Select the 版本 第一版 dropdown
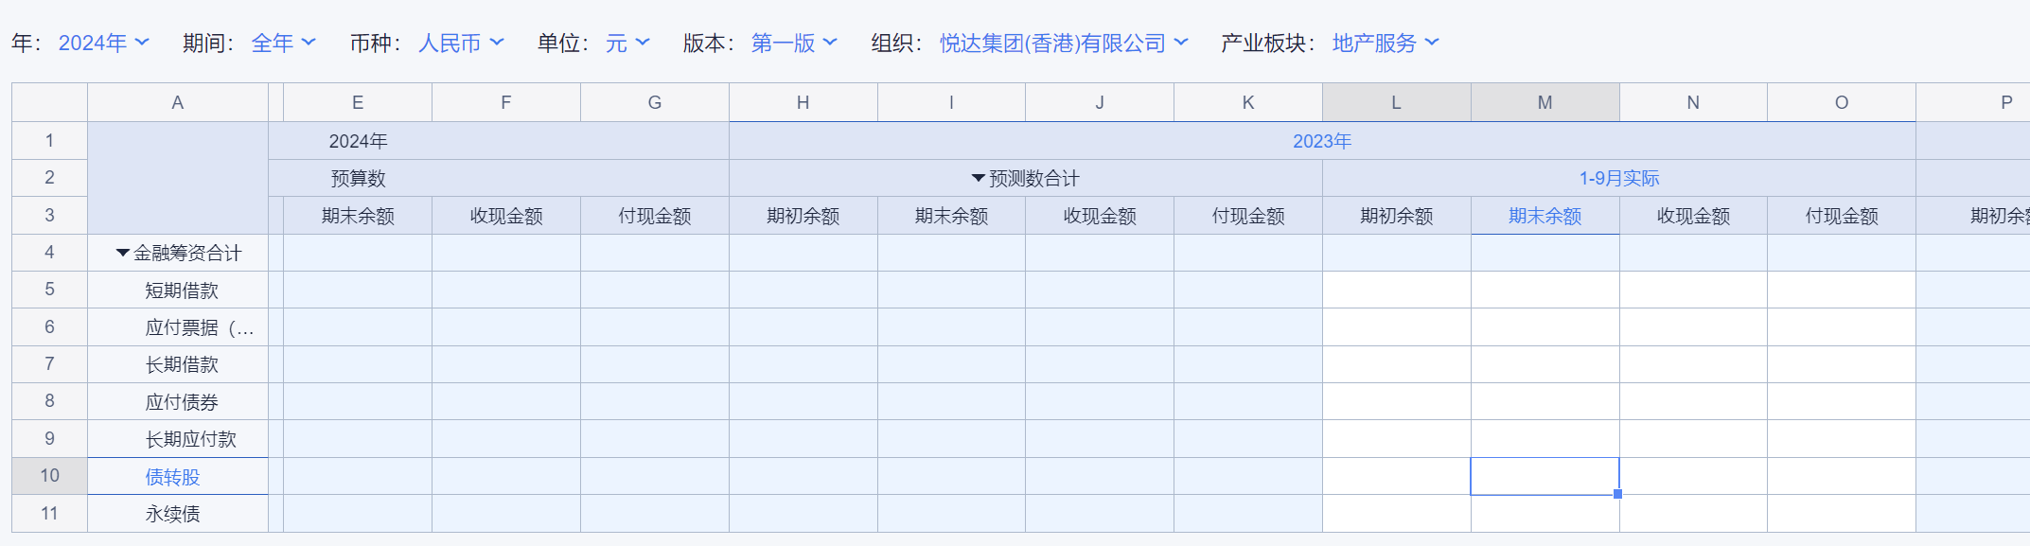 (x=794, y=44)
